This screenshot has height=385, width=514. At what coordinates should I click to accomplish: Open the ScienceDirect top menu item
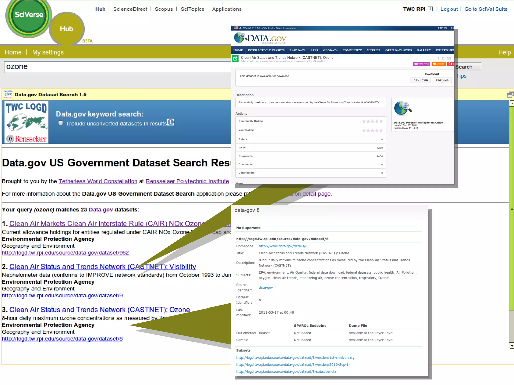pos(130,9)
